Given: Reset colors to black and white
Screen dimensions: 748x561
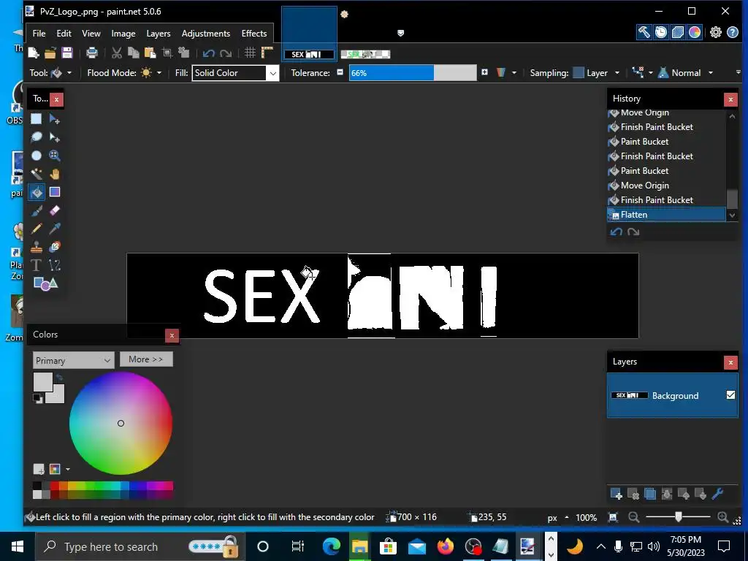Looking at the screenshot, I should click(x=37, y=399).
